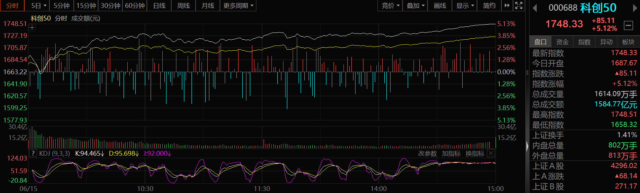Select the 分时 intraday period

12,5
